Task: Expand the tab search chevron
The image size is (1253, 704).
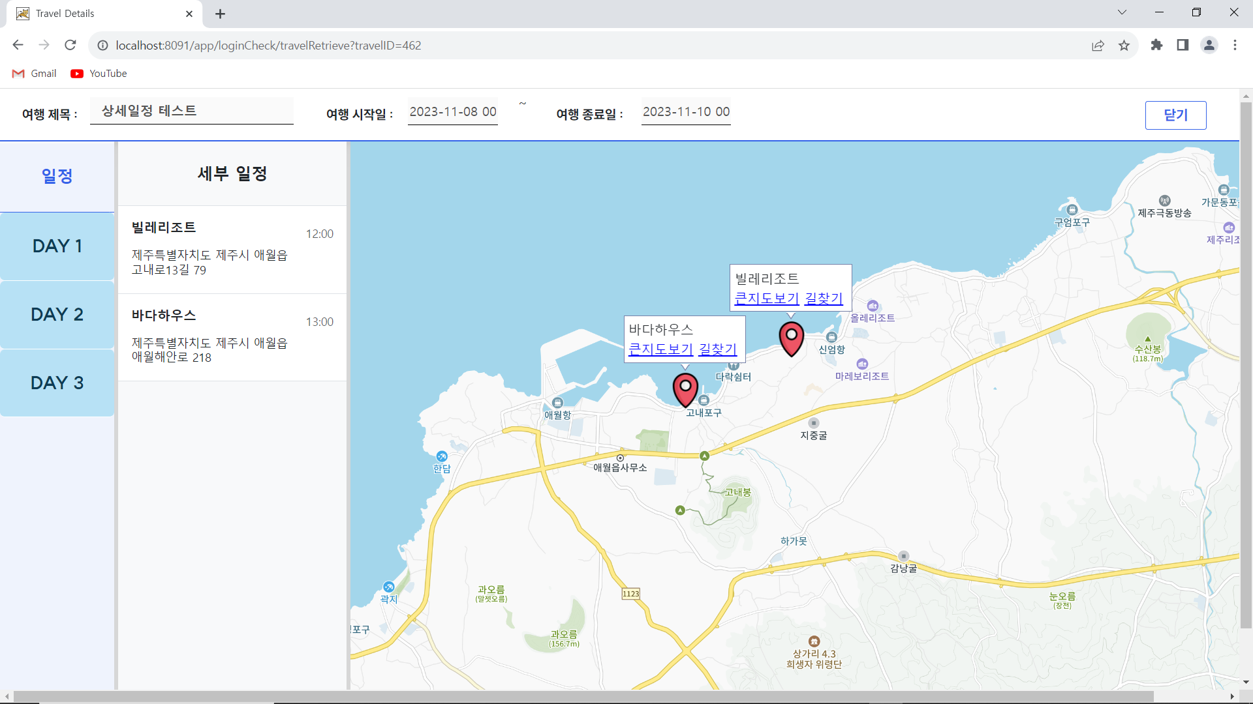Action: 1122,12
